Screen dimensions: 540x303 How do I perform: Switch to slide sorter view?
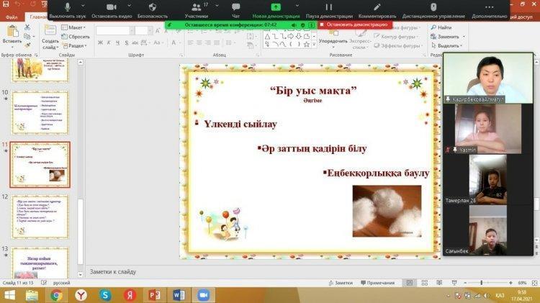pos(424,283)
